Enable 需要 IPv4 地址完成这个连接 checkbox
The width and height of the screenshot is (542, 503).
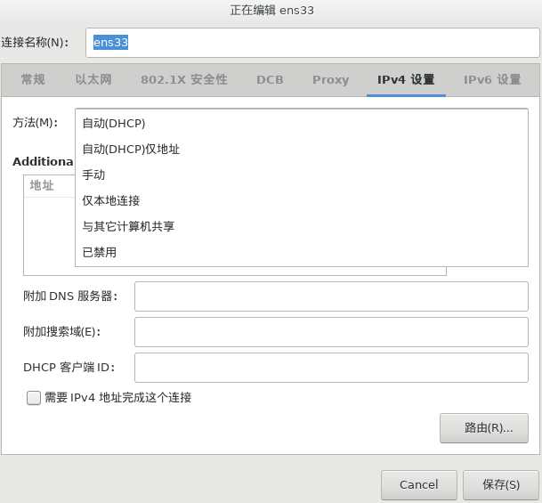tap(34, 398)
